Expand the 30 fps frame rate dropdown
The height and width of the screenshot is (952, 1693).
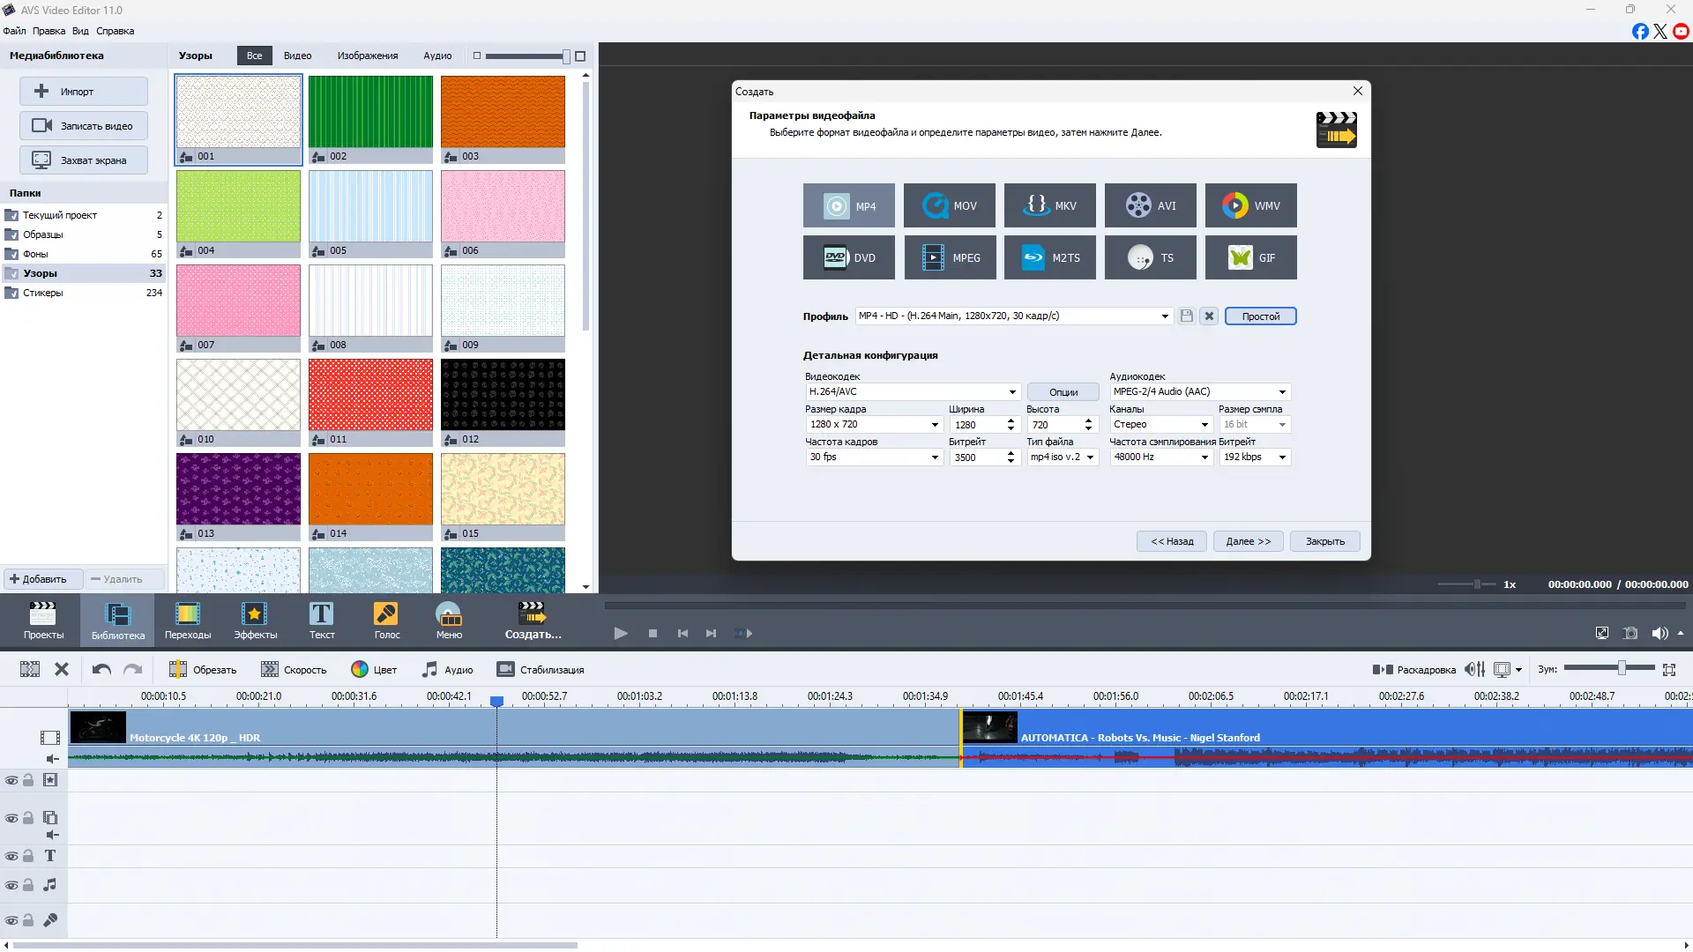(935, 457)
